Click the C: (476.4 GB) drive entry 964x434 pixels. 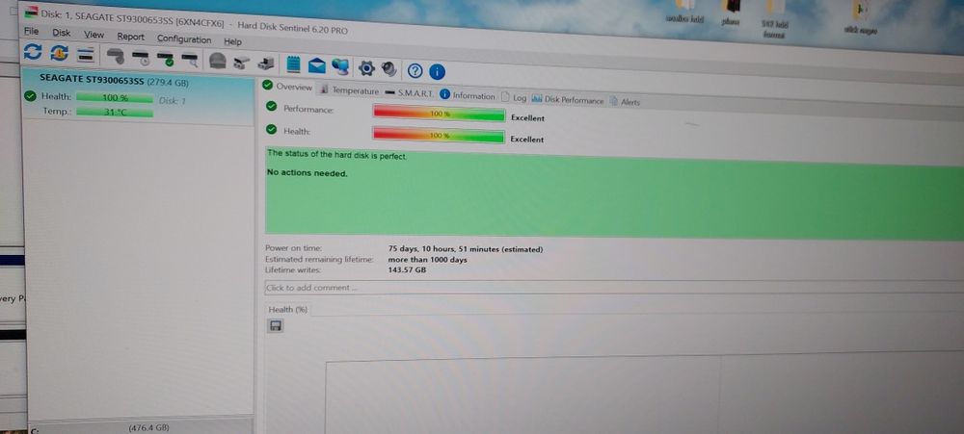pos(140,426)
